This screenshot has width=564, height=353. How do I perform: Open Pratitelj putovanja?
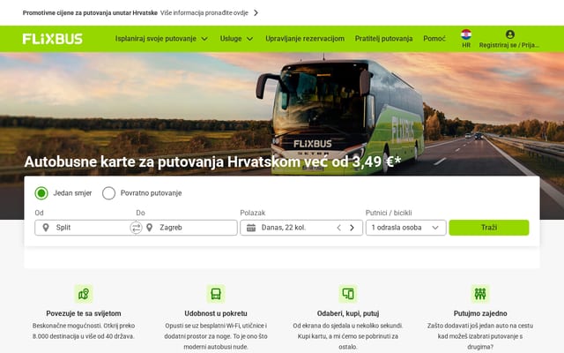383,39
